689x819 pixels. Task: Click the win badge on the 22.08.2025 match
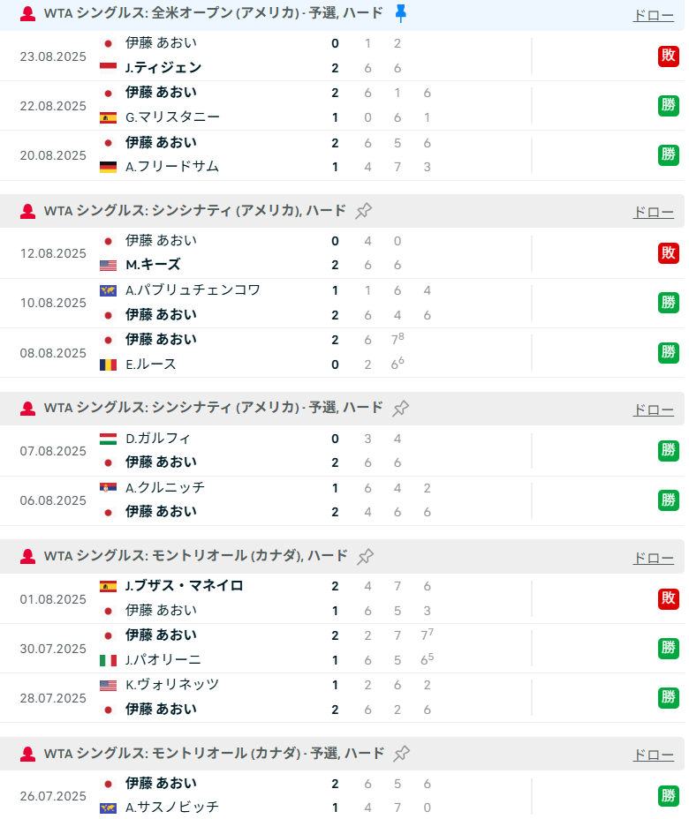tap(669, 105)
